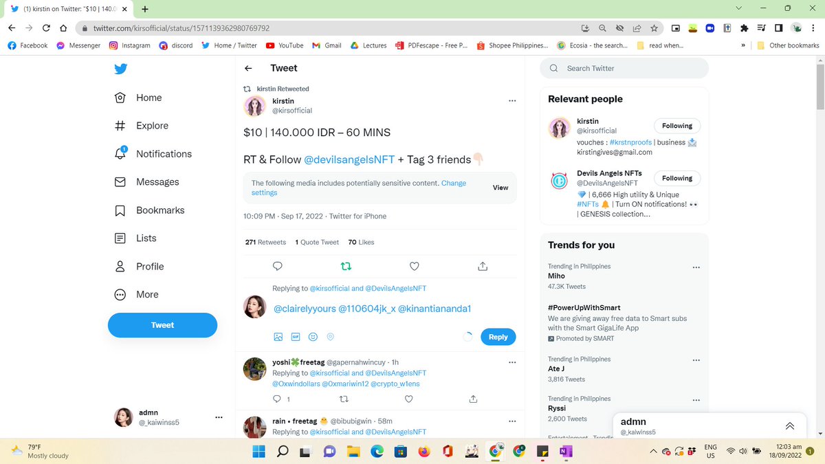Click the Reply button
The height and width of the screenshot is (464, 825).
pyautogui.click(x=498, y=337)
